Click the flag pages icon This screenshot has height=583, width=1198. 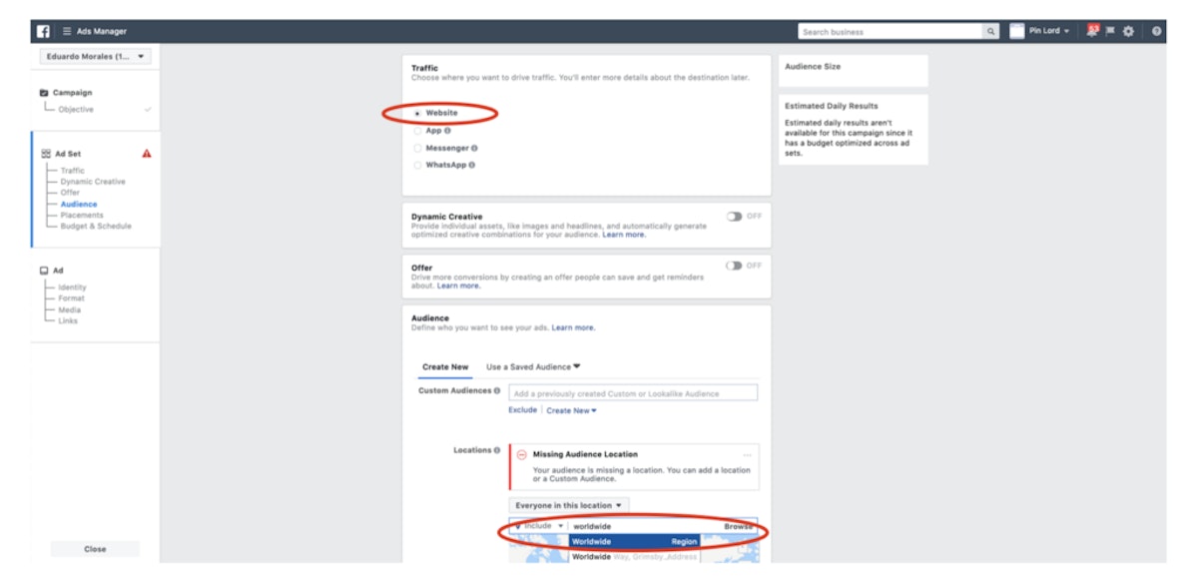pyautogui.click(x=1110, y=31)
